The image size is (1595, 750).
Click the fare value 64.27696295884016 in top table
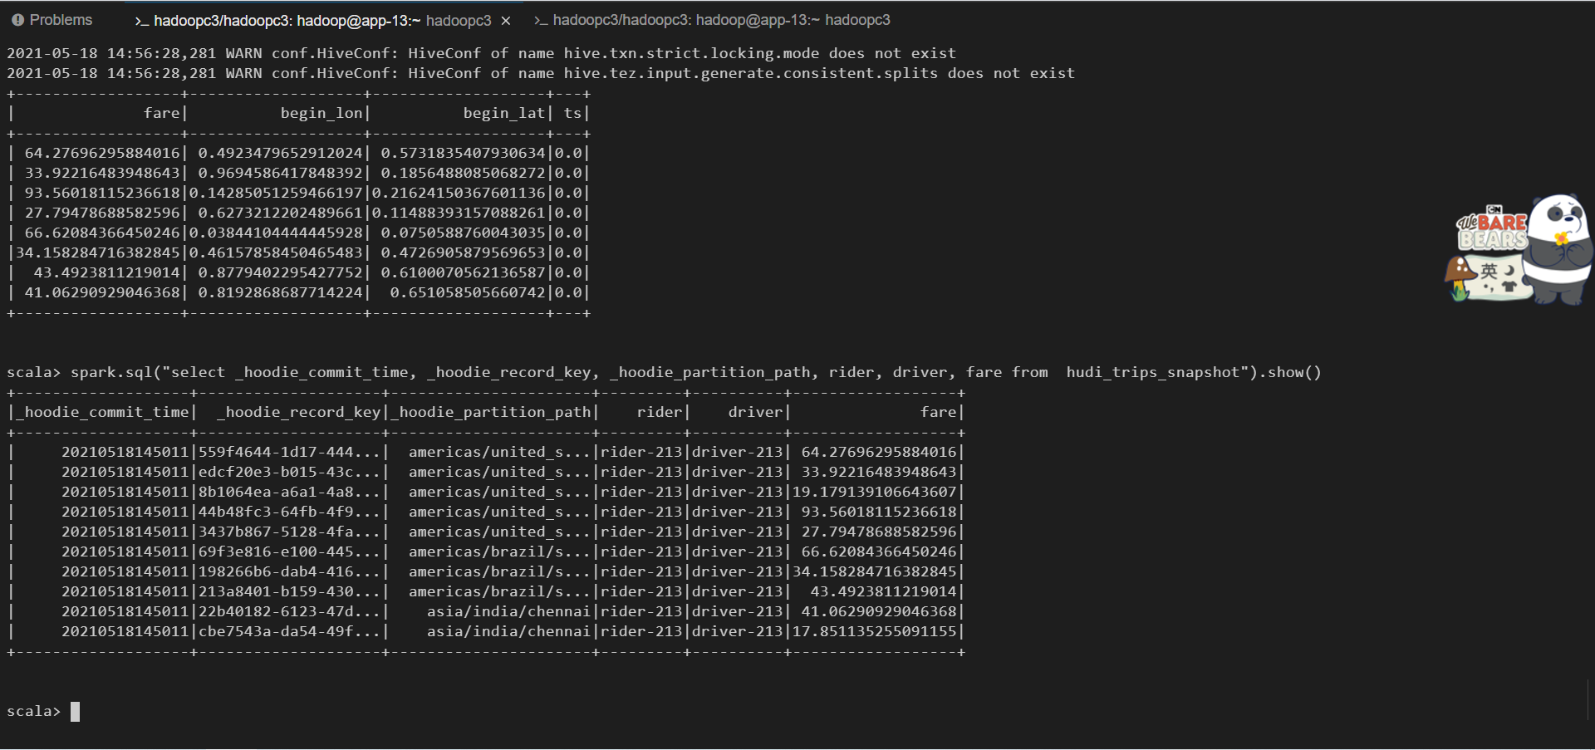point(102,153)
